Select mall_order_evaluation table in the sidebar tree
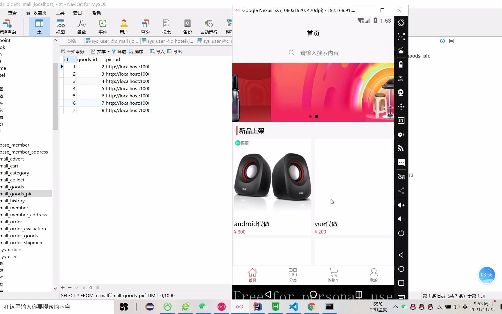The image size is (502, 314). [x=23, y=229]
